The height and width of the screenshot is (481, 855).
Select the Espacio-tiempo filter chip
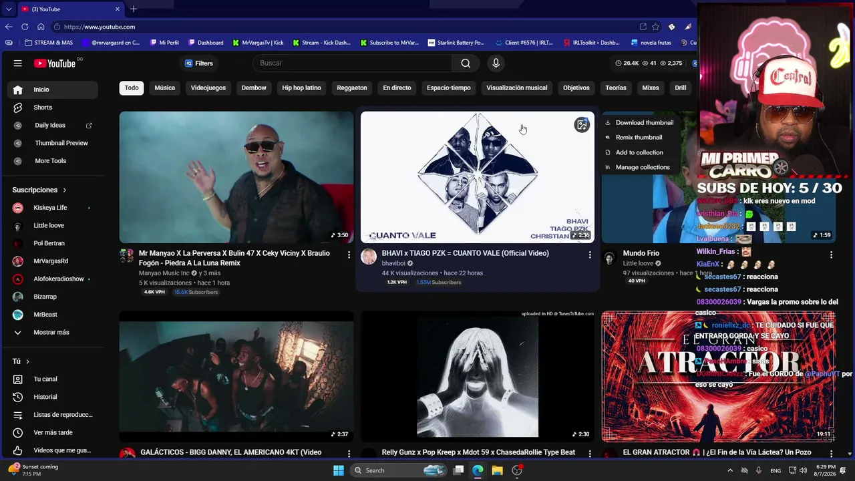(x=449, y=88)
